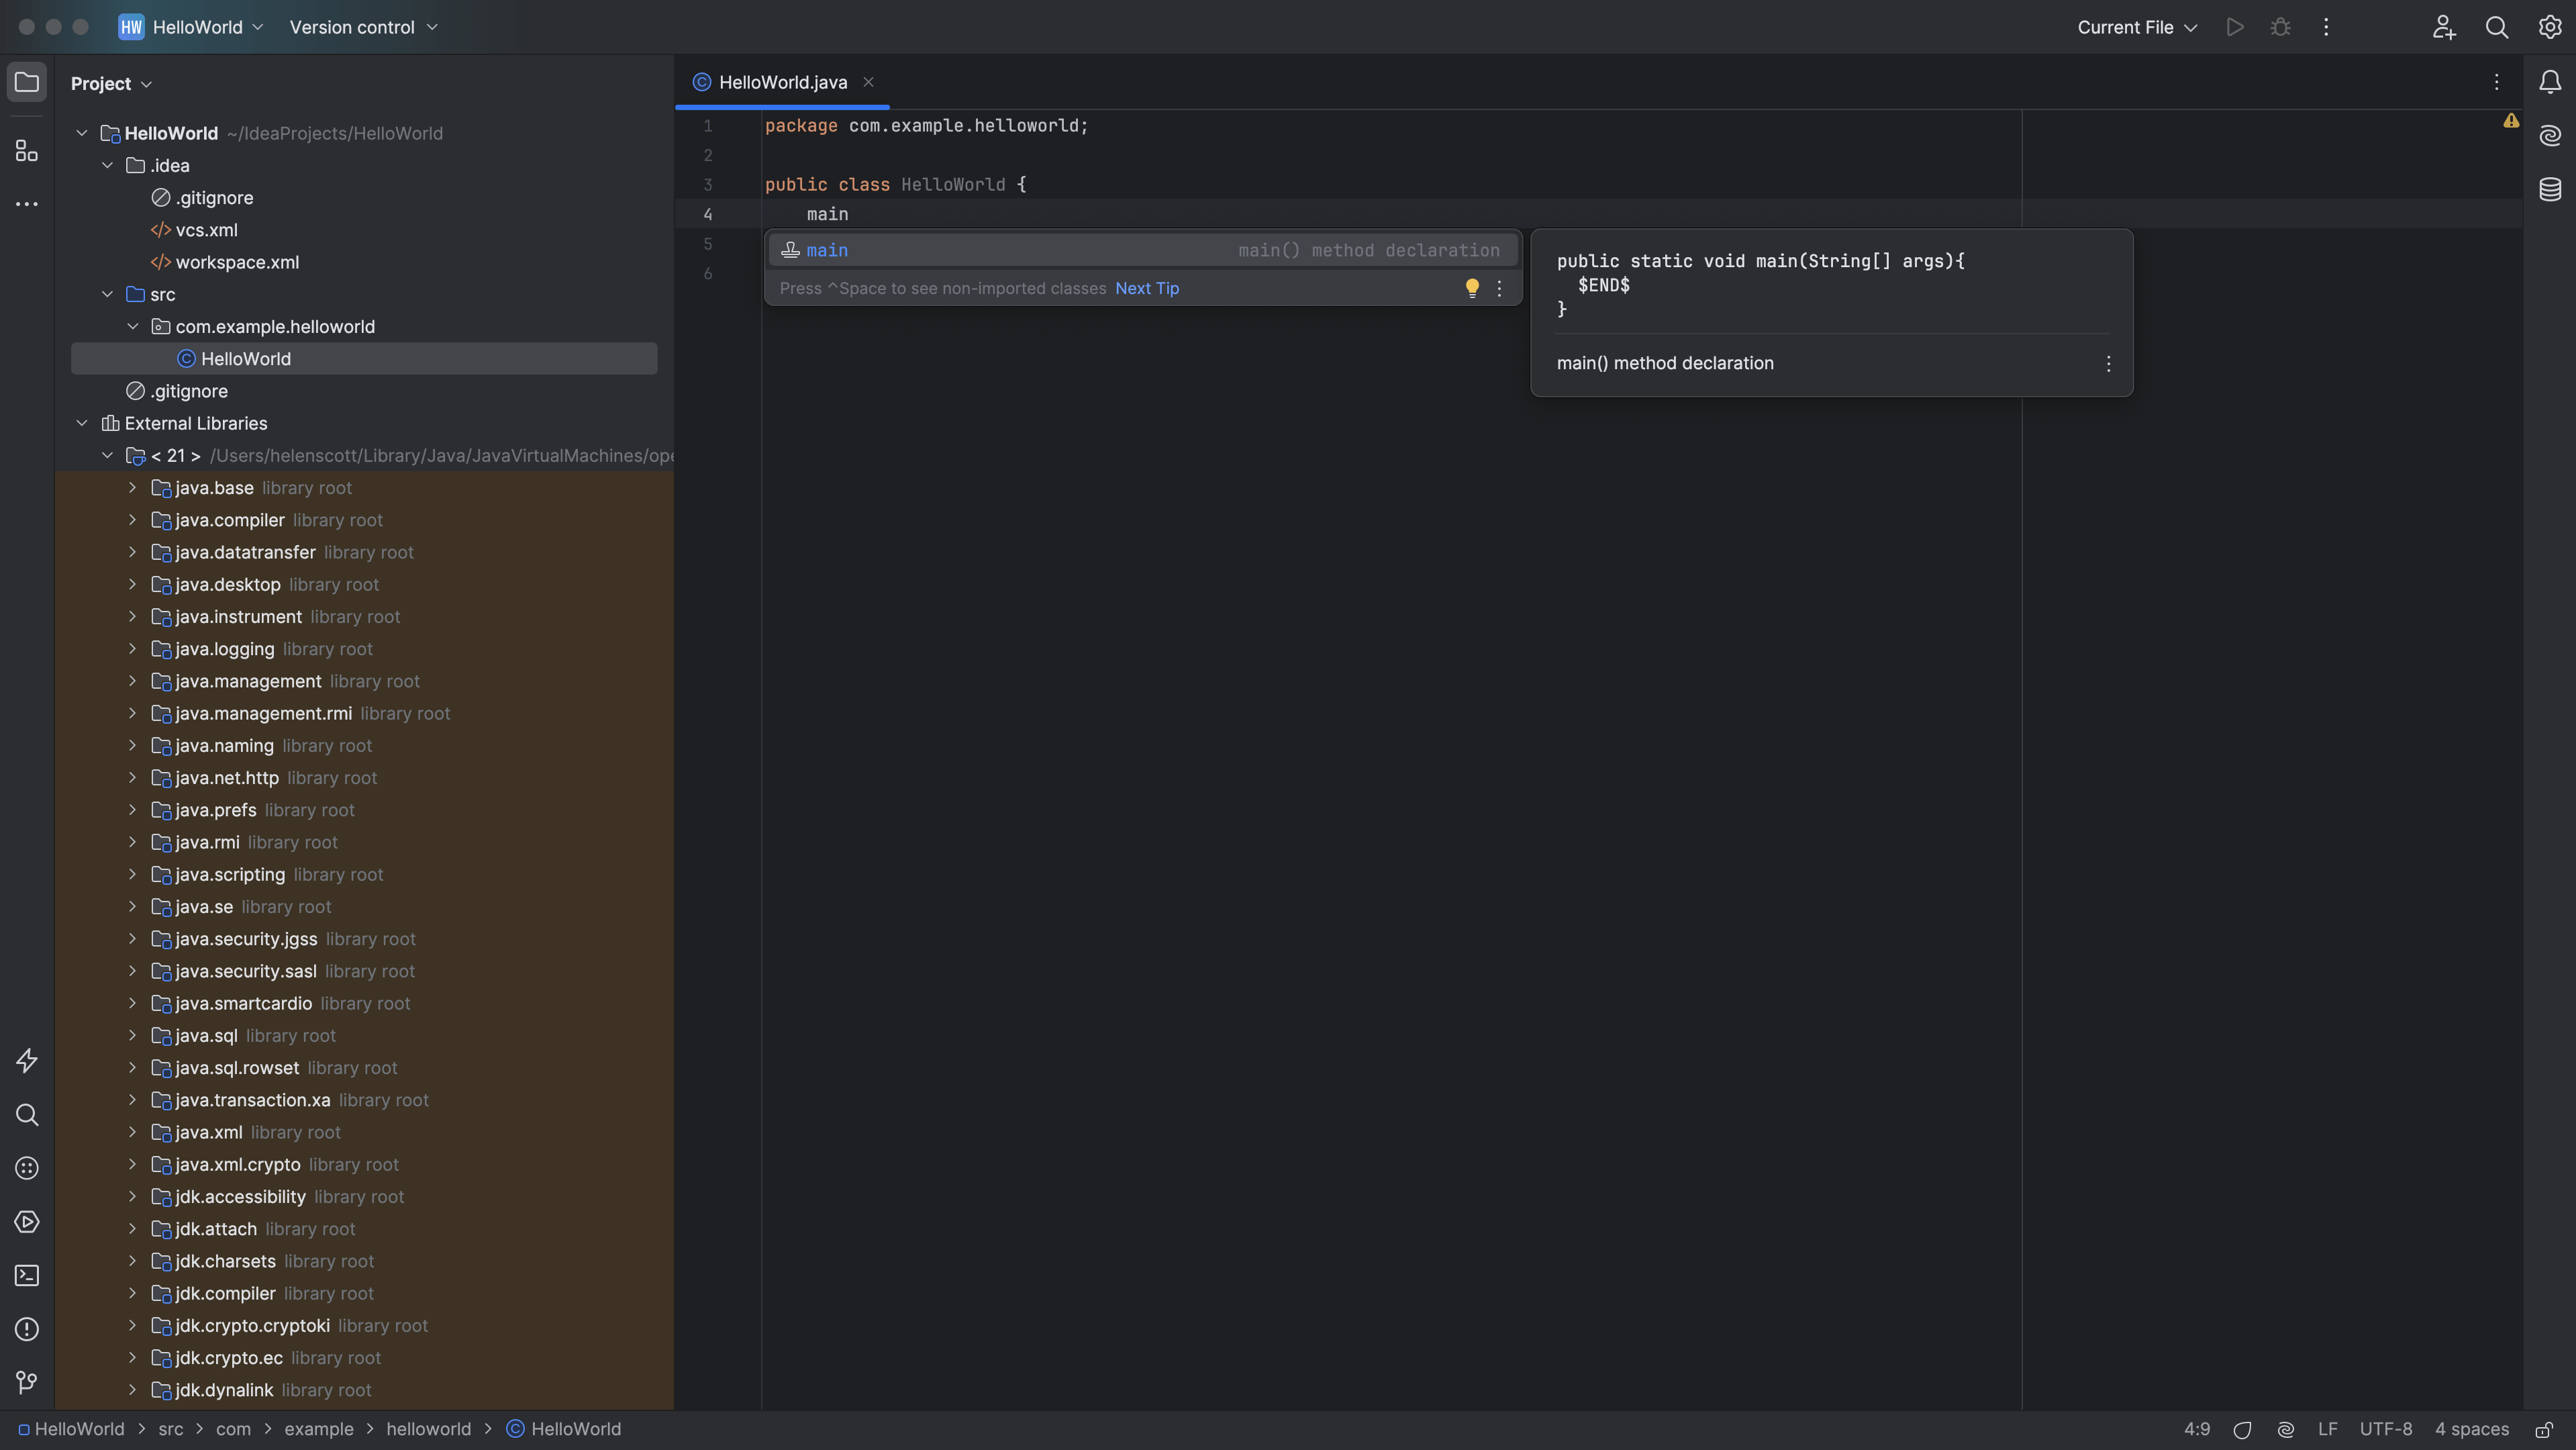Open the Version control menu
The height and width of the screenshot is (1450, 2576).
coord(363,27)
